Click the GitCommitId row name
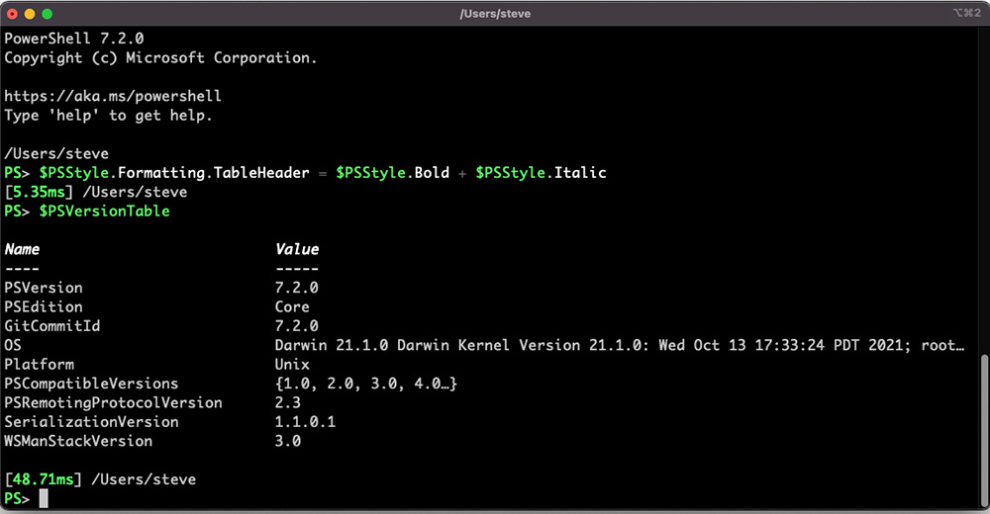The image size is (990, 514). (52, 326)
